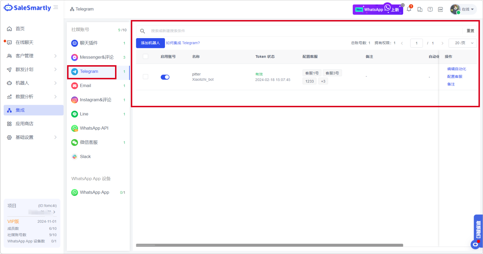
Task: Open the Email channel integration
Action: click(x=85, y=86)
